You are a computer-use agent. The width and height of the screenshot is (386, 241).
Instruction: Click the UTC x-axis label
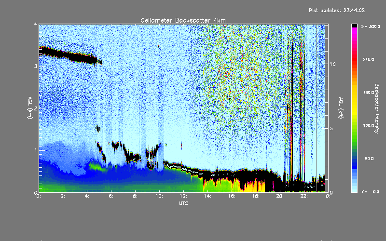click(x=183, y=203)
